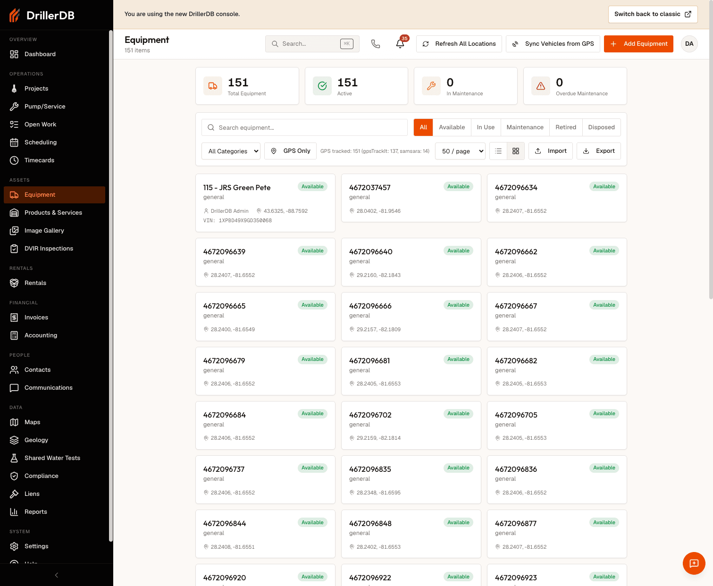The height and width of the screenshot is (586, 713).
Task: Open Scheduling calendar page
Action: click(x=54, y=142)
